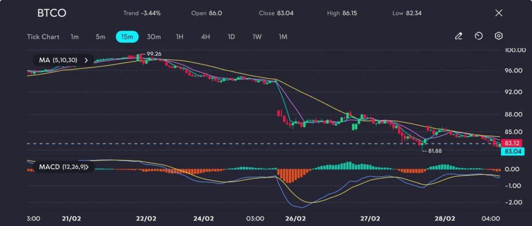
Task: Close the BTCO chart panel
Action: tap(499, 13)
